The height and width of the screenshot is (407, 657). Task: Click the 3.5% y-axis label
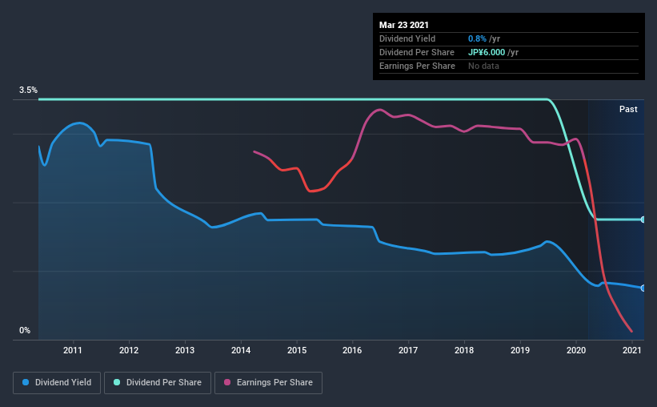click(x=28, y=91)
